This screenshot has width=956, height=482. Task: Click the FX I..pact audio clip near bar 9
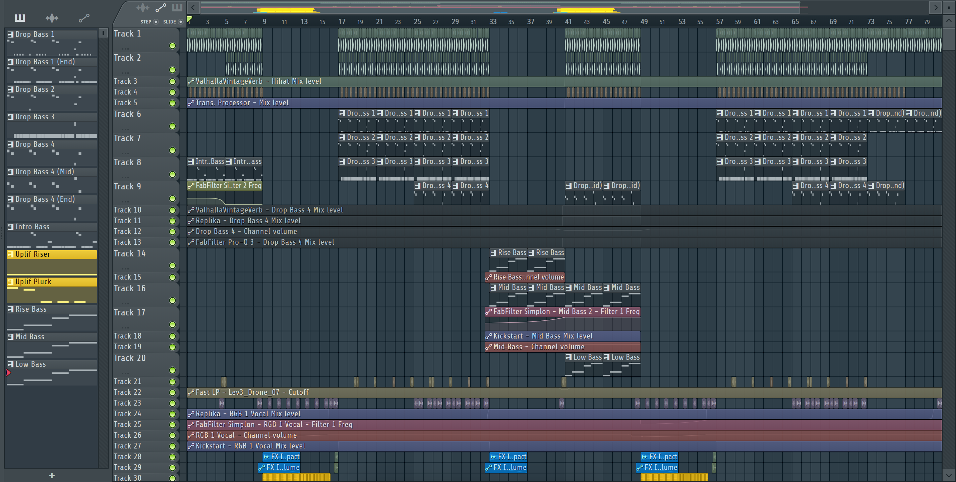coord(282,457)
